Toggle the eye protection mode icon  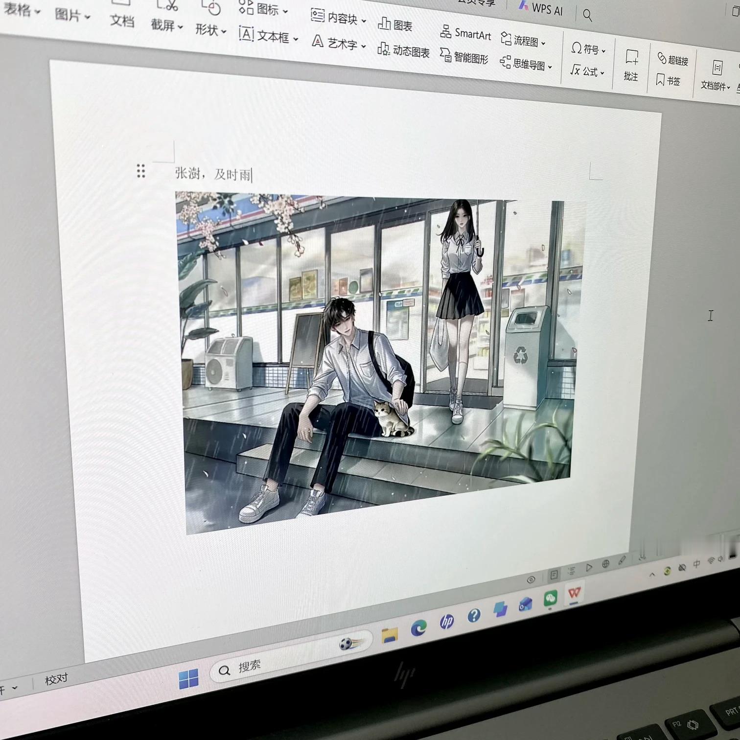pos(531,579)
